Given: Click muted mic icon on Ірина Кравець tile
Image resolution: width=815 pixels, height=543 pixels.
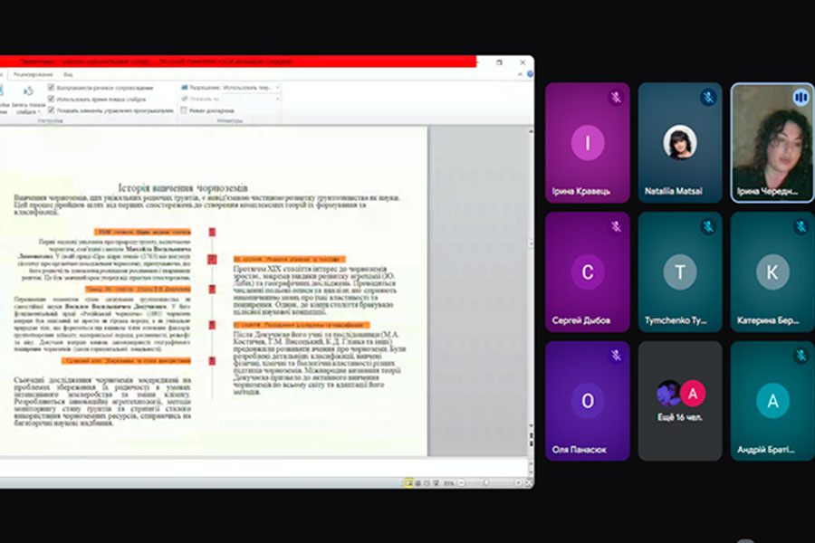Looking at the screenshot, I should point(616,97).
